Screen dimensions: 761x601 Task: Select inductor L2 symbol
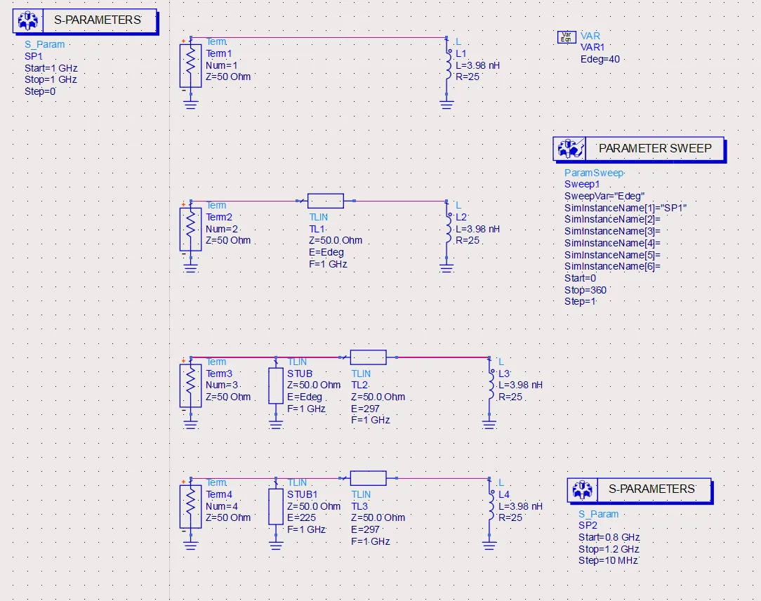coord(449,229)
